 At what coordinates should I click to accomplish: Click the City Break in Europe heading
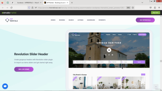click(x=80, y=75)
